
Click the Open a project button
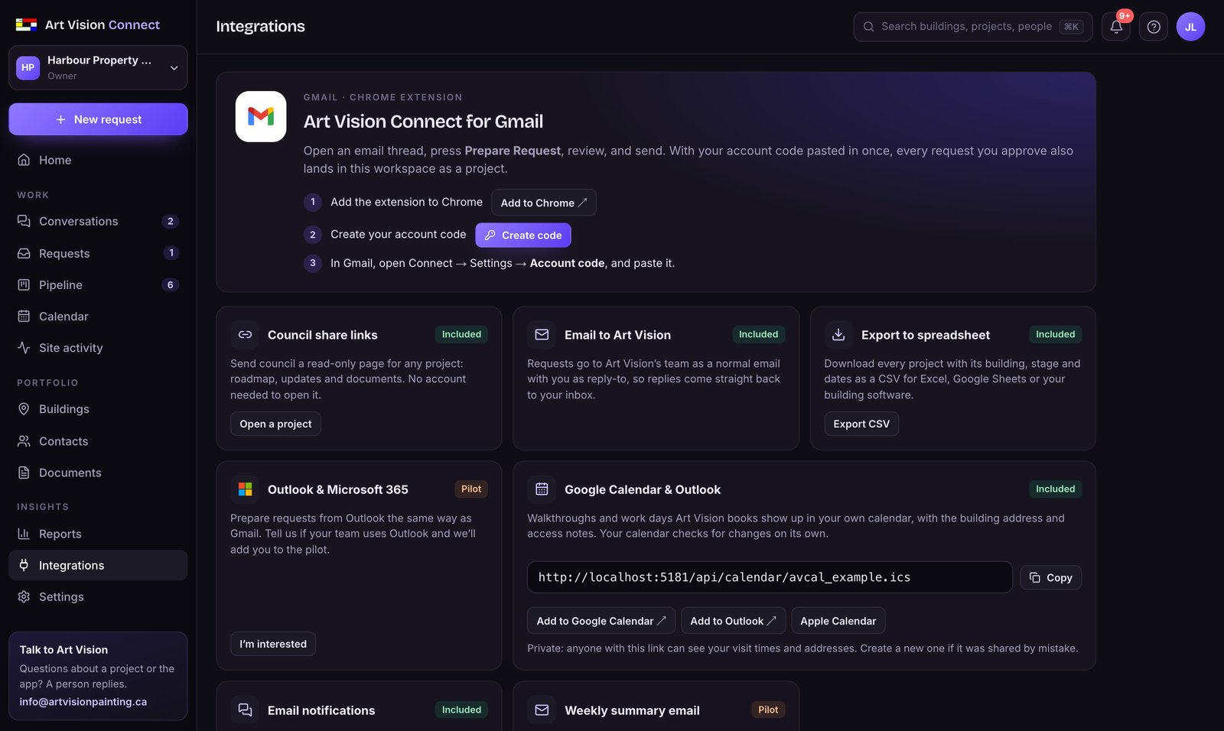coord(275,424)
